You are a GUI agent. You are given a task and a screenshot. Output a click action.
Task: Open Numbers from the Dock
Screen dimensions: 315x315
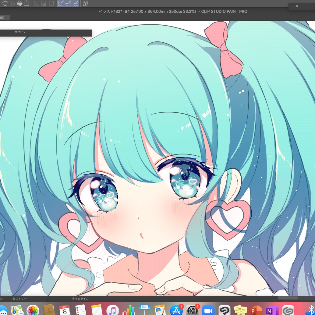coord(129,310)
